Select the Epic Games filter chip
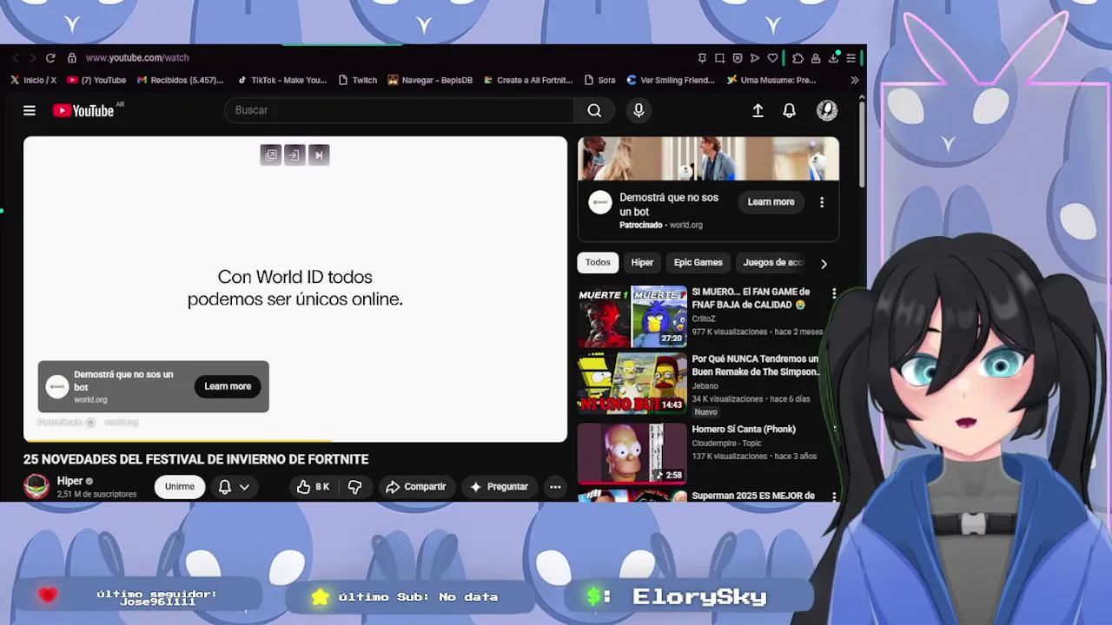This screenshot has width=1112, height=625. 698,262
